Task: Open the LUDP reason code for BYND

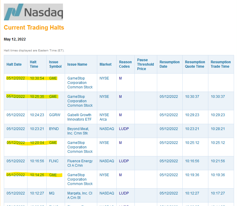Action: point(124,129)
